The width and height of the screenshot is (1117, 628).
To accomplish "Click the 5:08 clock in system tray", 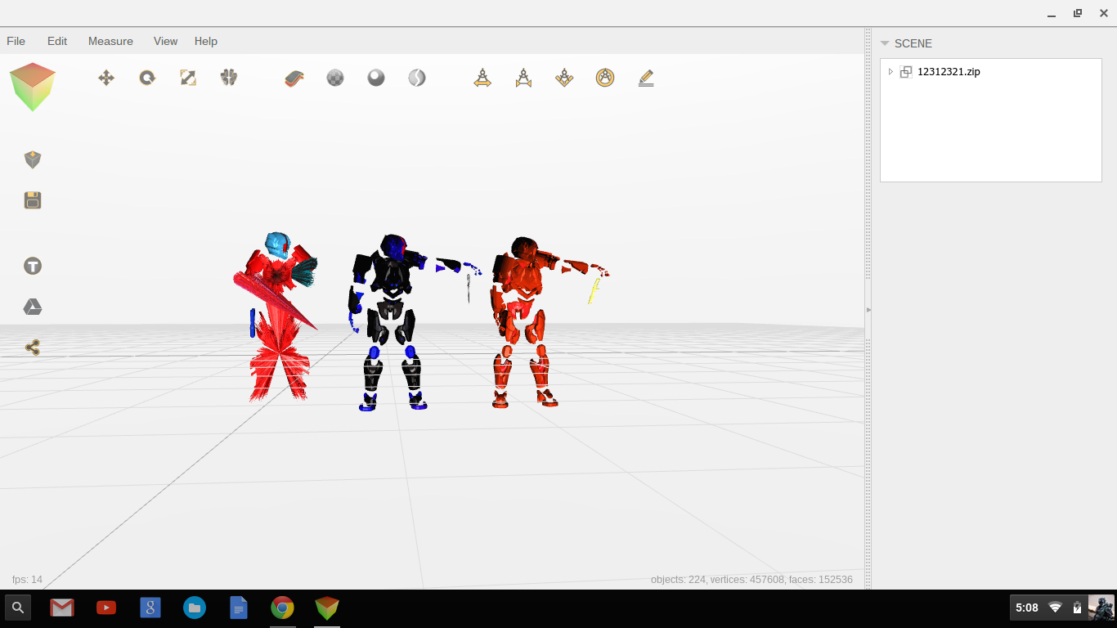I will tap(1027, 608).
